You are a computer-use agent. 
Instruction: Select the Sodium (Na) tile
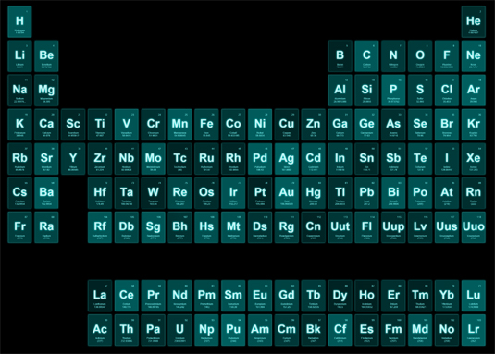pyautogui.click(x=19, y=91)
